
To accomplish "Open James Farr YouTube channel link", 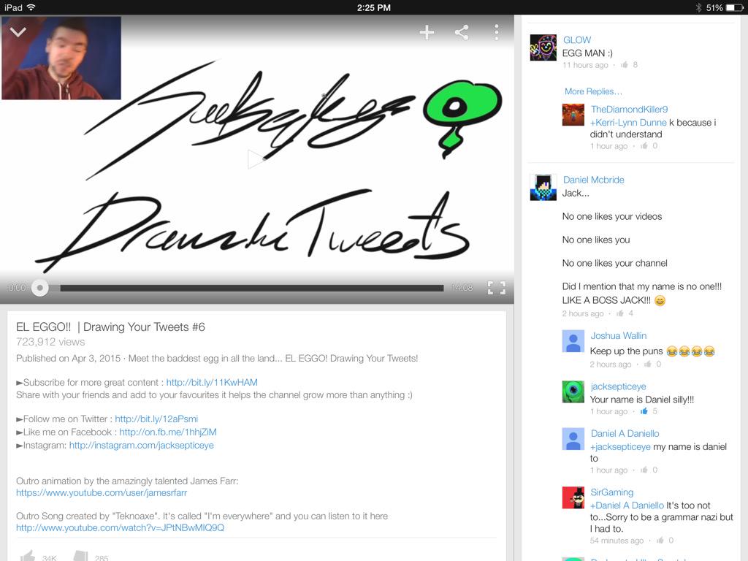I will coord(102,493).
